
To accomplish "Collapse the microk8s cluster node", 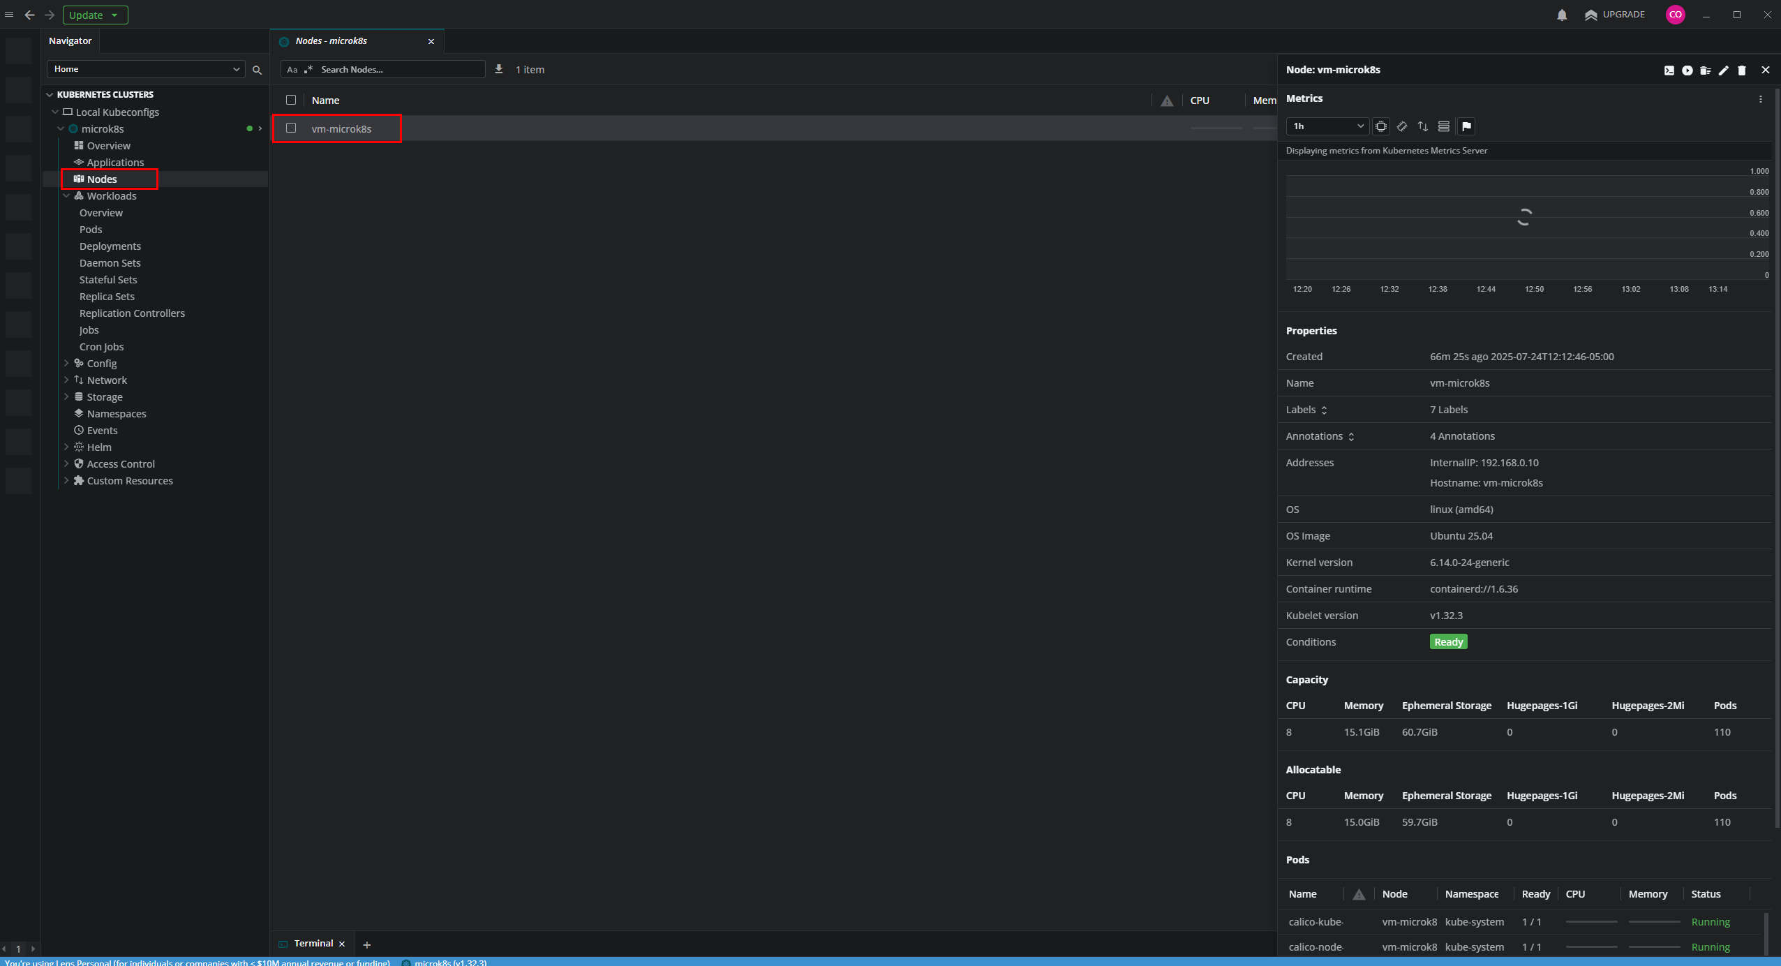I will (x=61, y=128).
